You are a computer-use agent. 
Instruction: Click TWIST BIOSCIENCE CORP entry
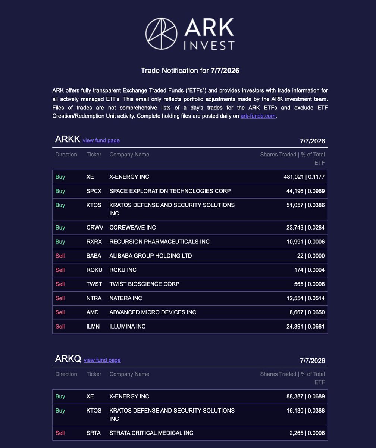pos(144,284)
